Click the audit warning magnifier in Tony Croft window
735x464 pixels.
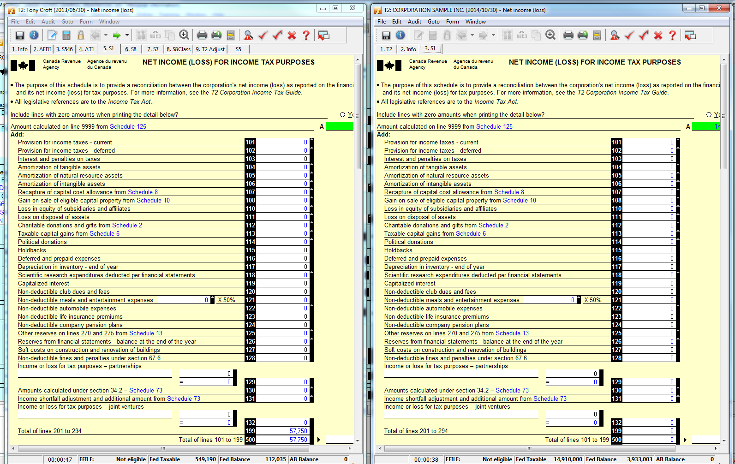point(249,35)
